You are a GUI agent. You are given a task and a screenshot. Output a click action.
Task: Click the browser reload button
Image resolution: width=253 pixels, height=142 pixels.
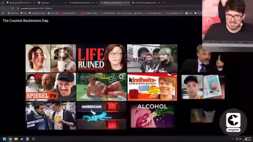[12, 8]
